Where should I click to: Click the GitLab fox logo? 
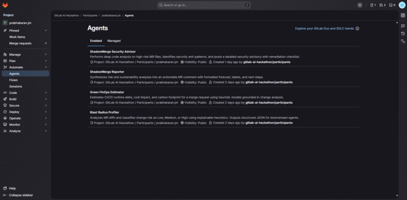(x=5, y=5)
